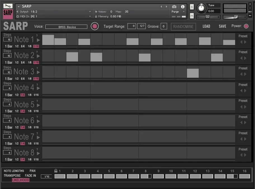The image size is (255, 189).
Task: Click the lock icon next to step 1
Action: pos(56,171)
